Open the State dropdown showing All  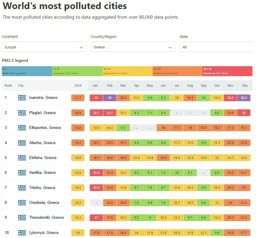click(x=216, y=47)
